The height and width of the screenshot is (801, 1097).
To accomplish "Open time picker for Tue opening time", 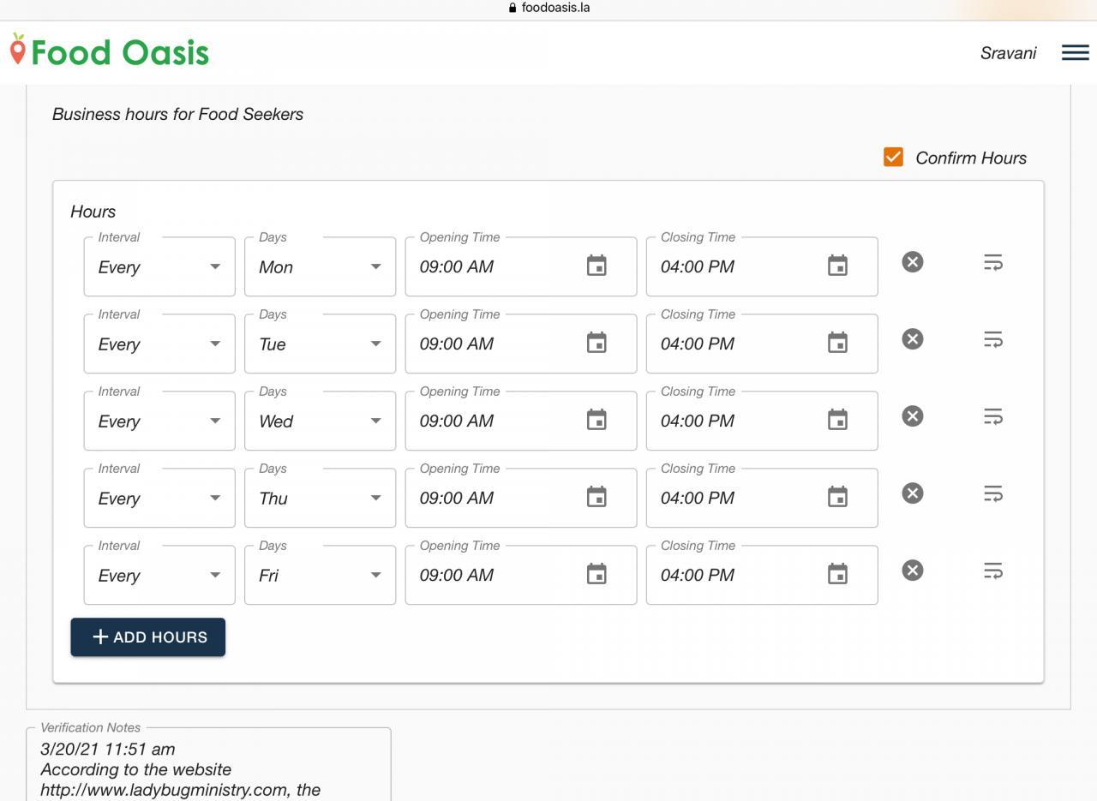I will click(596, 343).
